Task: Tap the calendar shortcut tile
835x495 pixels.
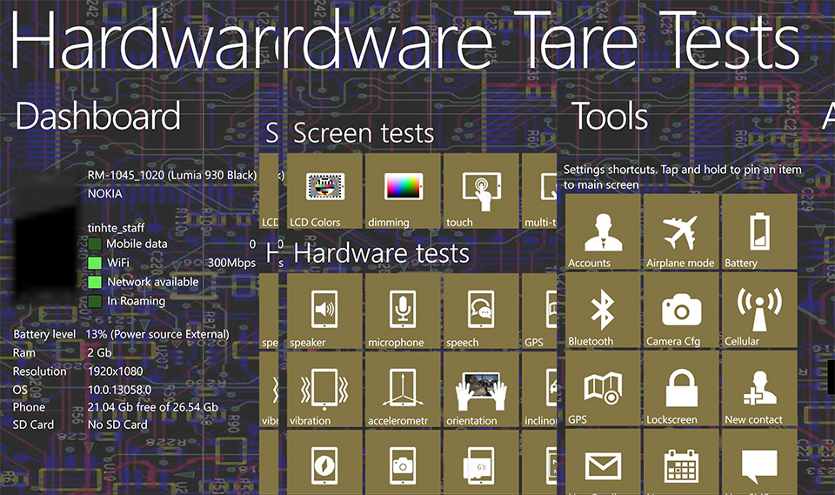Action: (x=681, y=463)
